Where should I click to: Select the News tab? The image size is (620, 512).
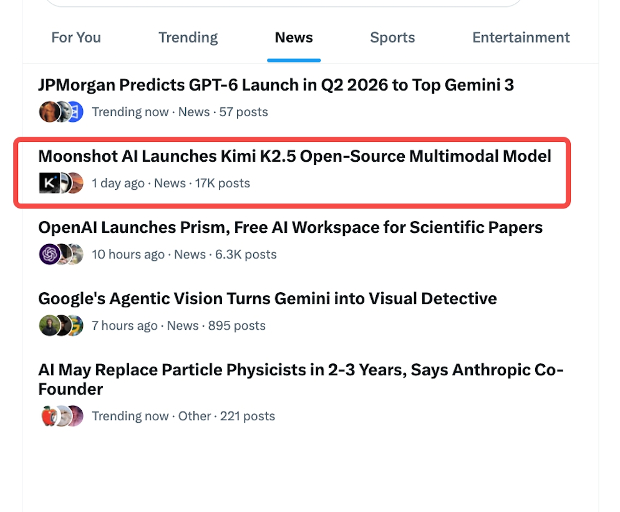click(294, 37)
